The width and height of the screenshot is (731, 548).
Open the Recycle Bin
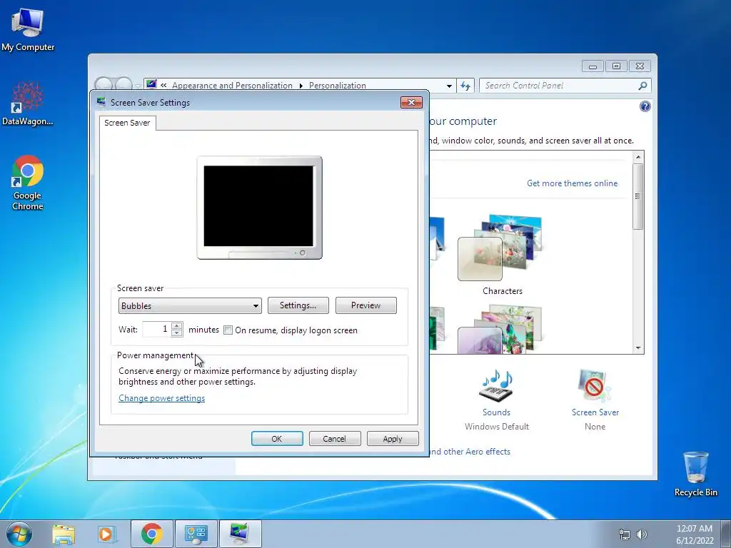click(695, 474)
